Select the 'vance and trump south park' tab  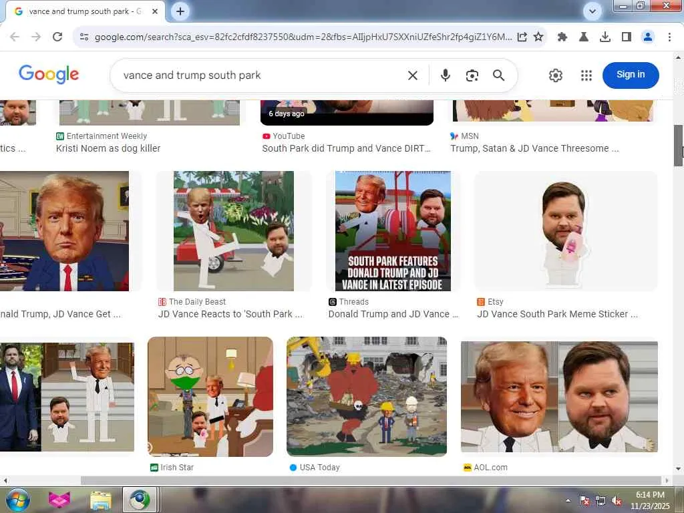pos(85,12)
